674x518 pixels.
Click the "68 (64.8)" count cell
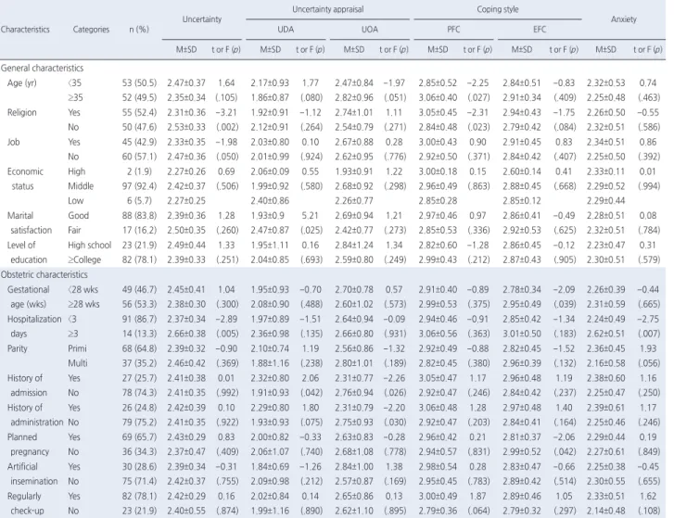pyautogui.click(x=139, y=348)
